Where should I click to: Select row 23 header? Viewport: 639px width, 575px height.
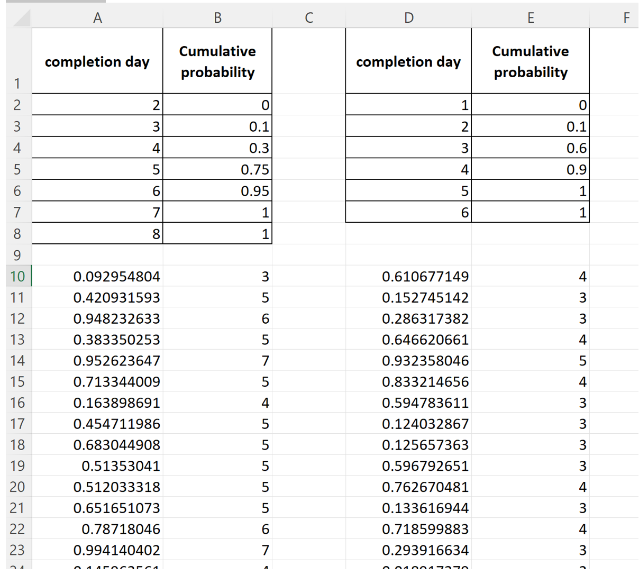tap(17, 550)
